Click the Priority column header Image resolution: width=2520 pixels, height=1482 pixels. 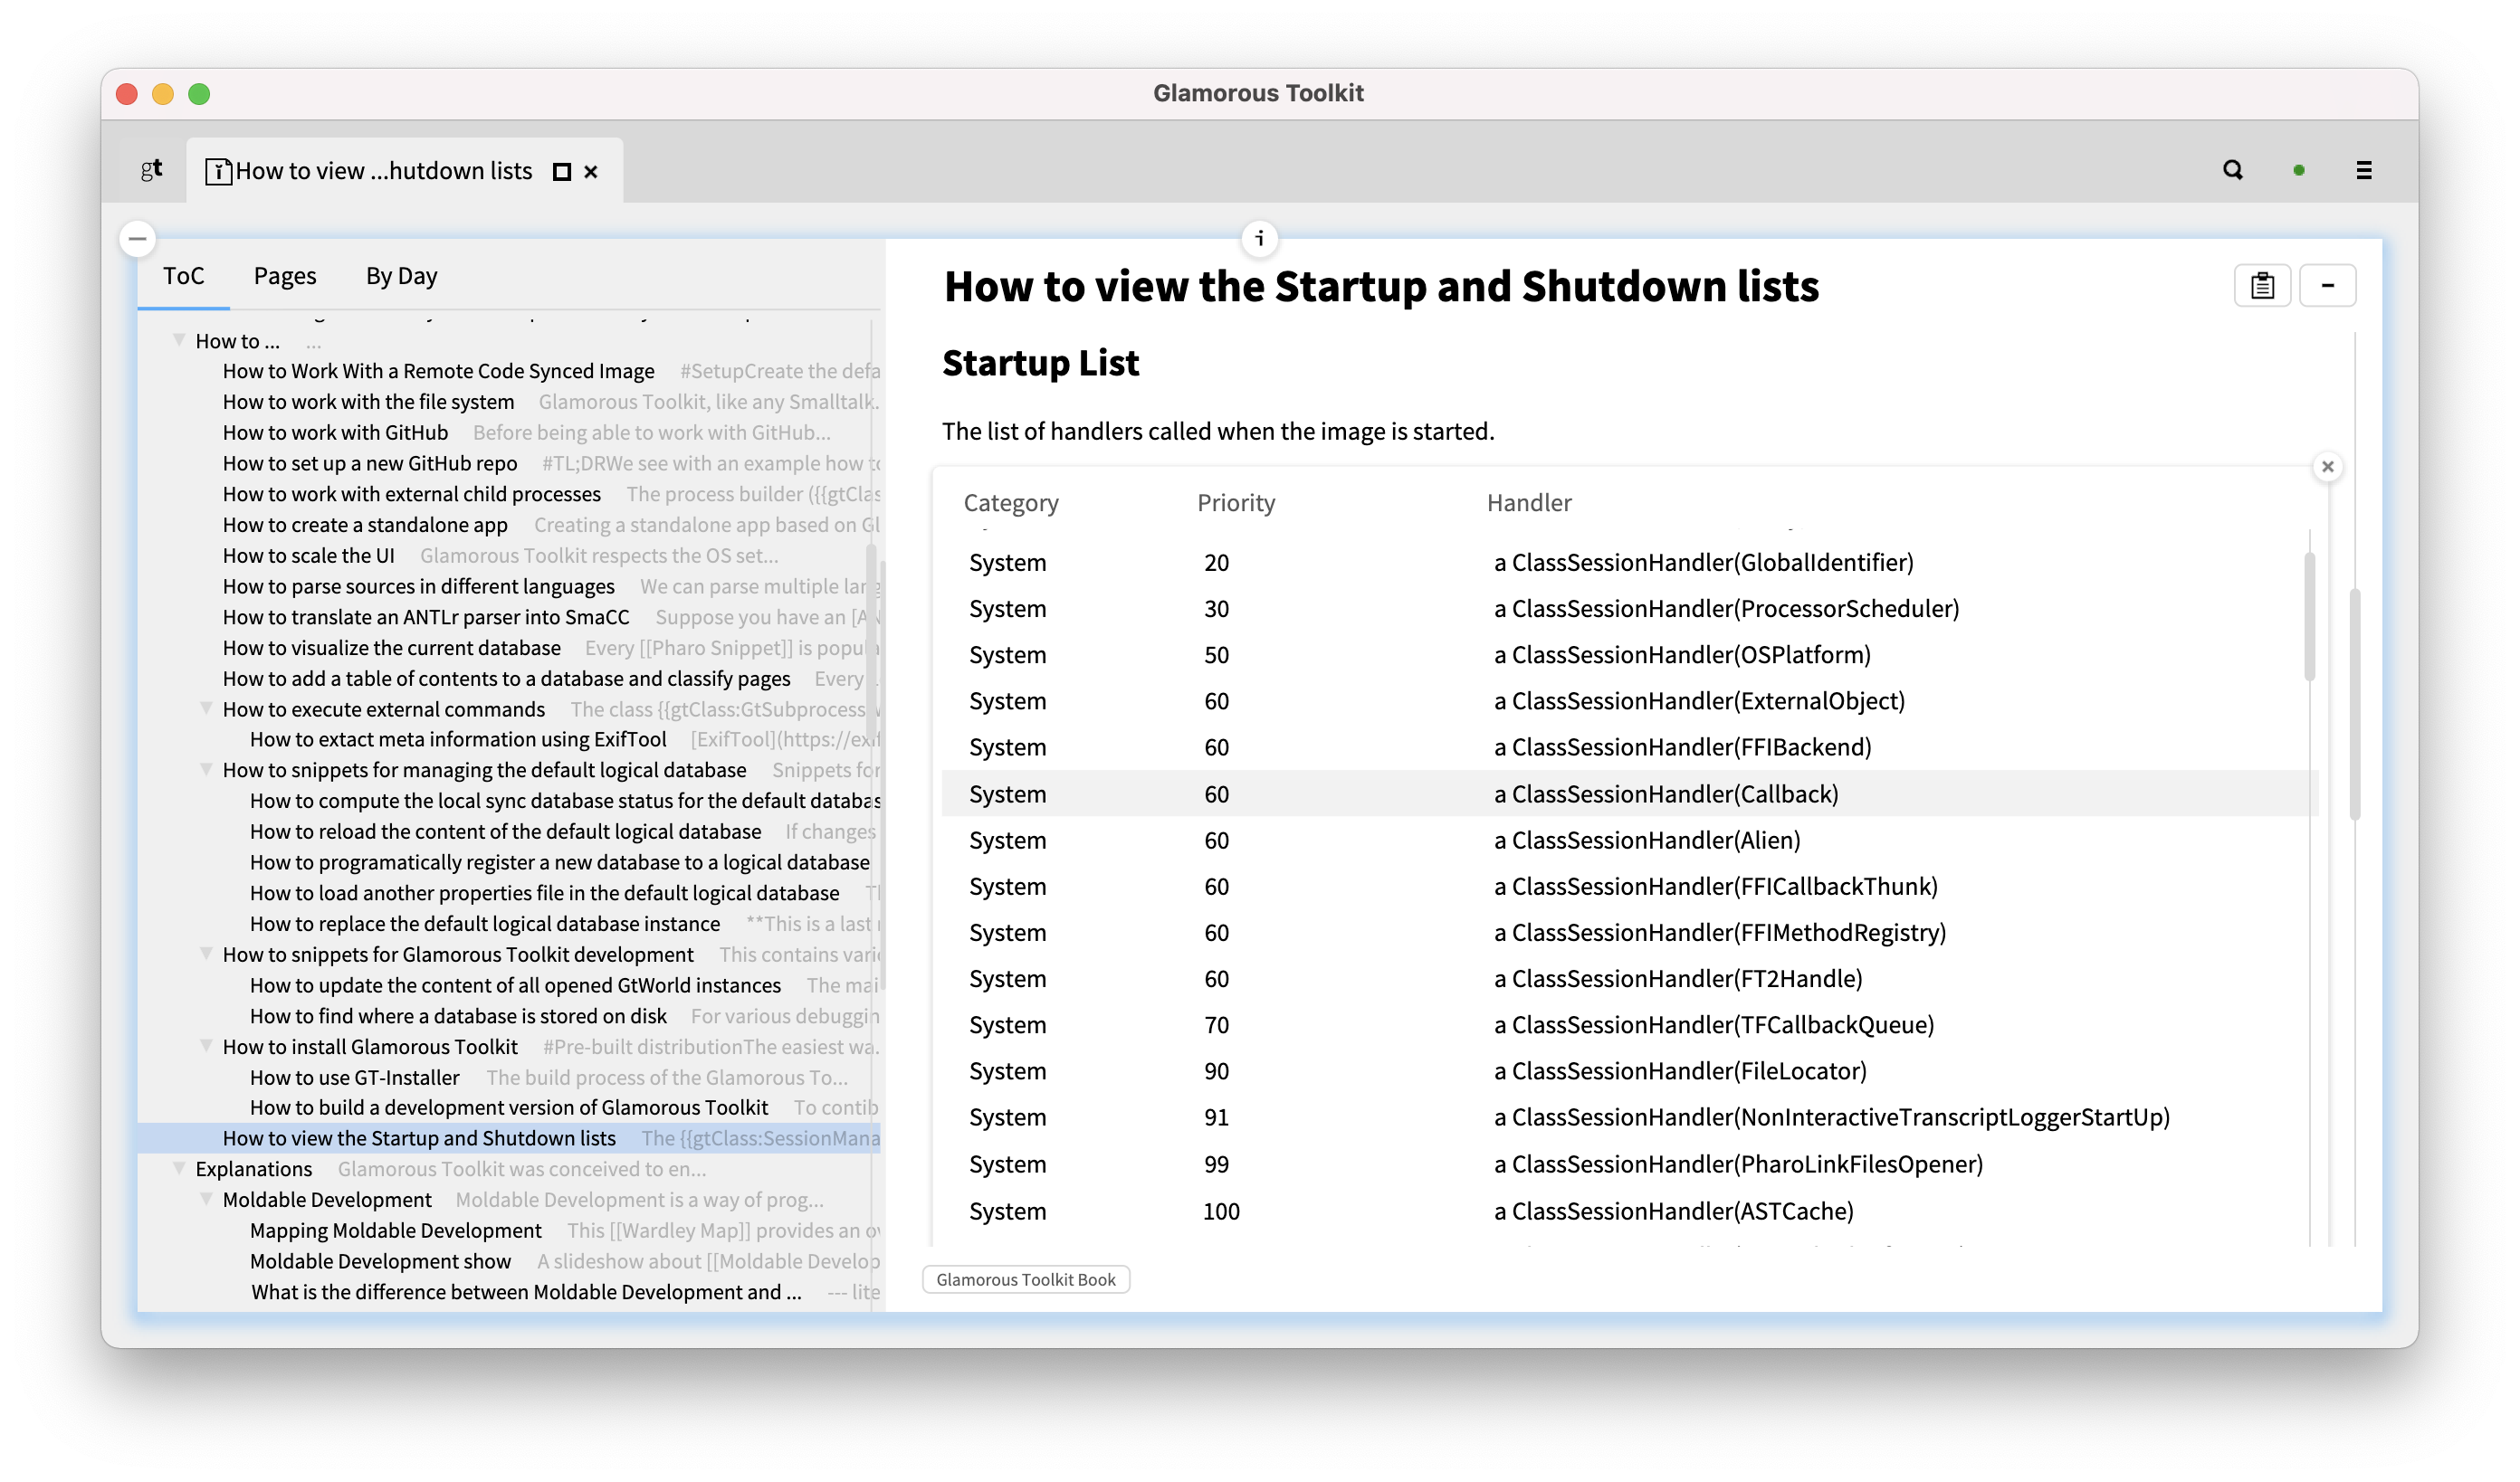tap(1236, 503)
